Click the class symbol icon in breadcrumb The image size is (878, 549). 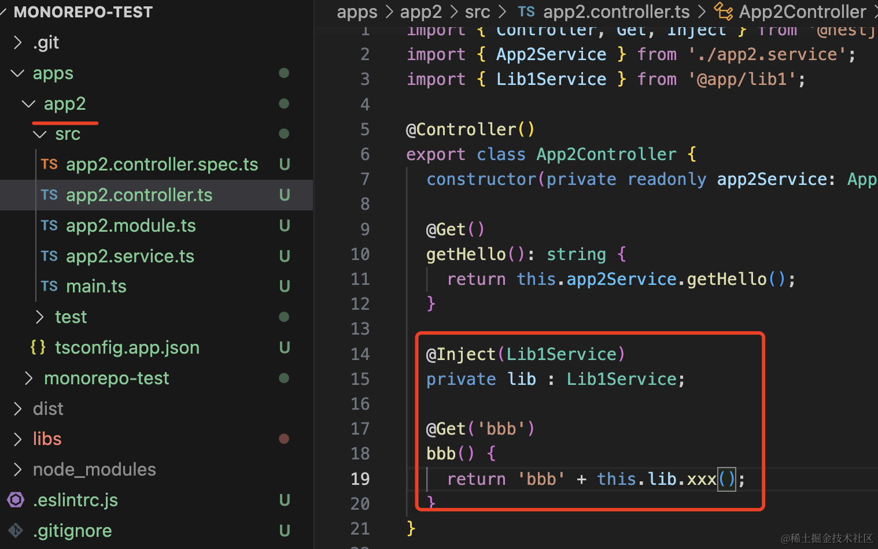click(723, 11)
